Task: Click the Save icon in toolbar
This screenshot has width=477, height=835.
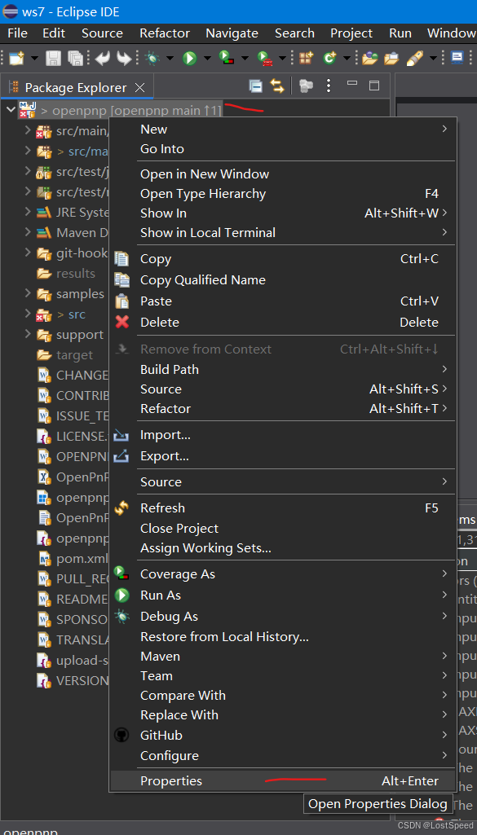Action: click(53, 58)
